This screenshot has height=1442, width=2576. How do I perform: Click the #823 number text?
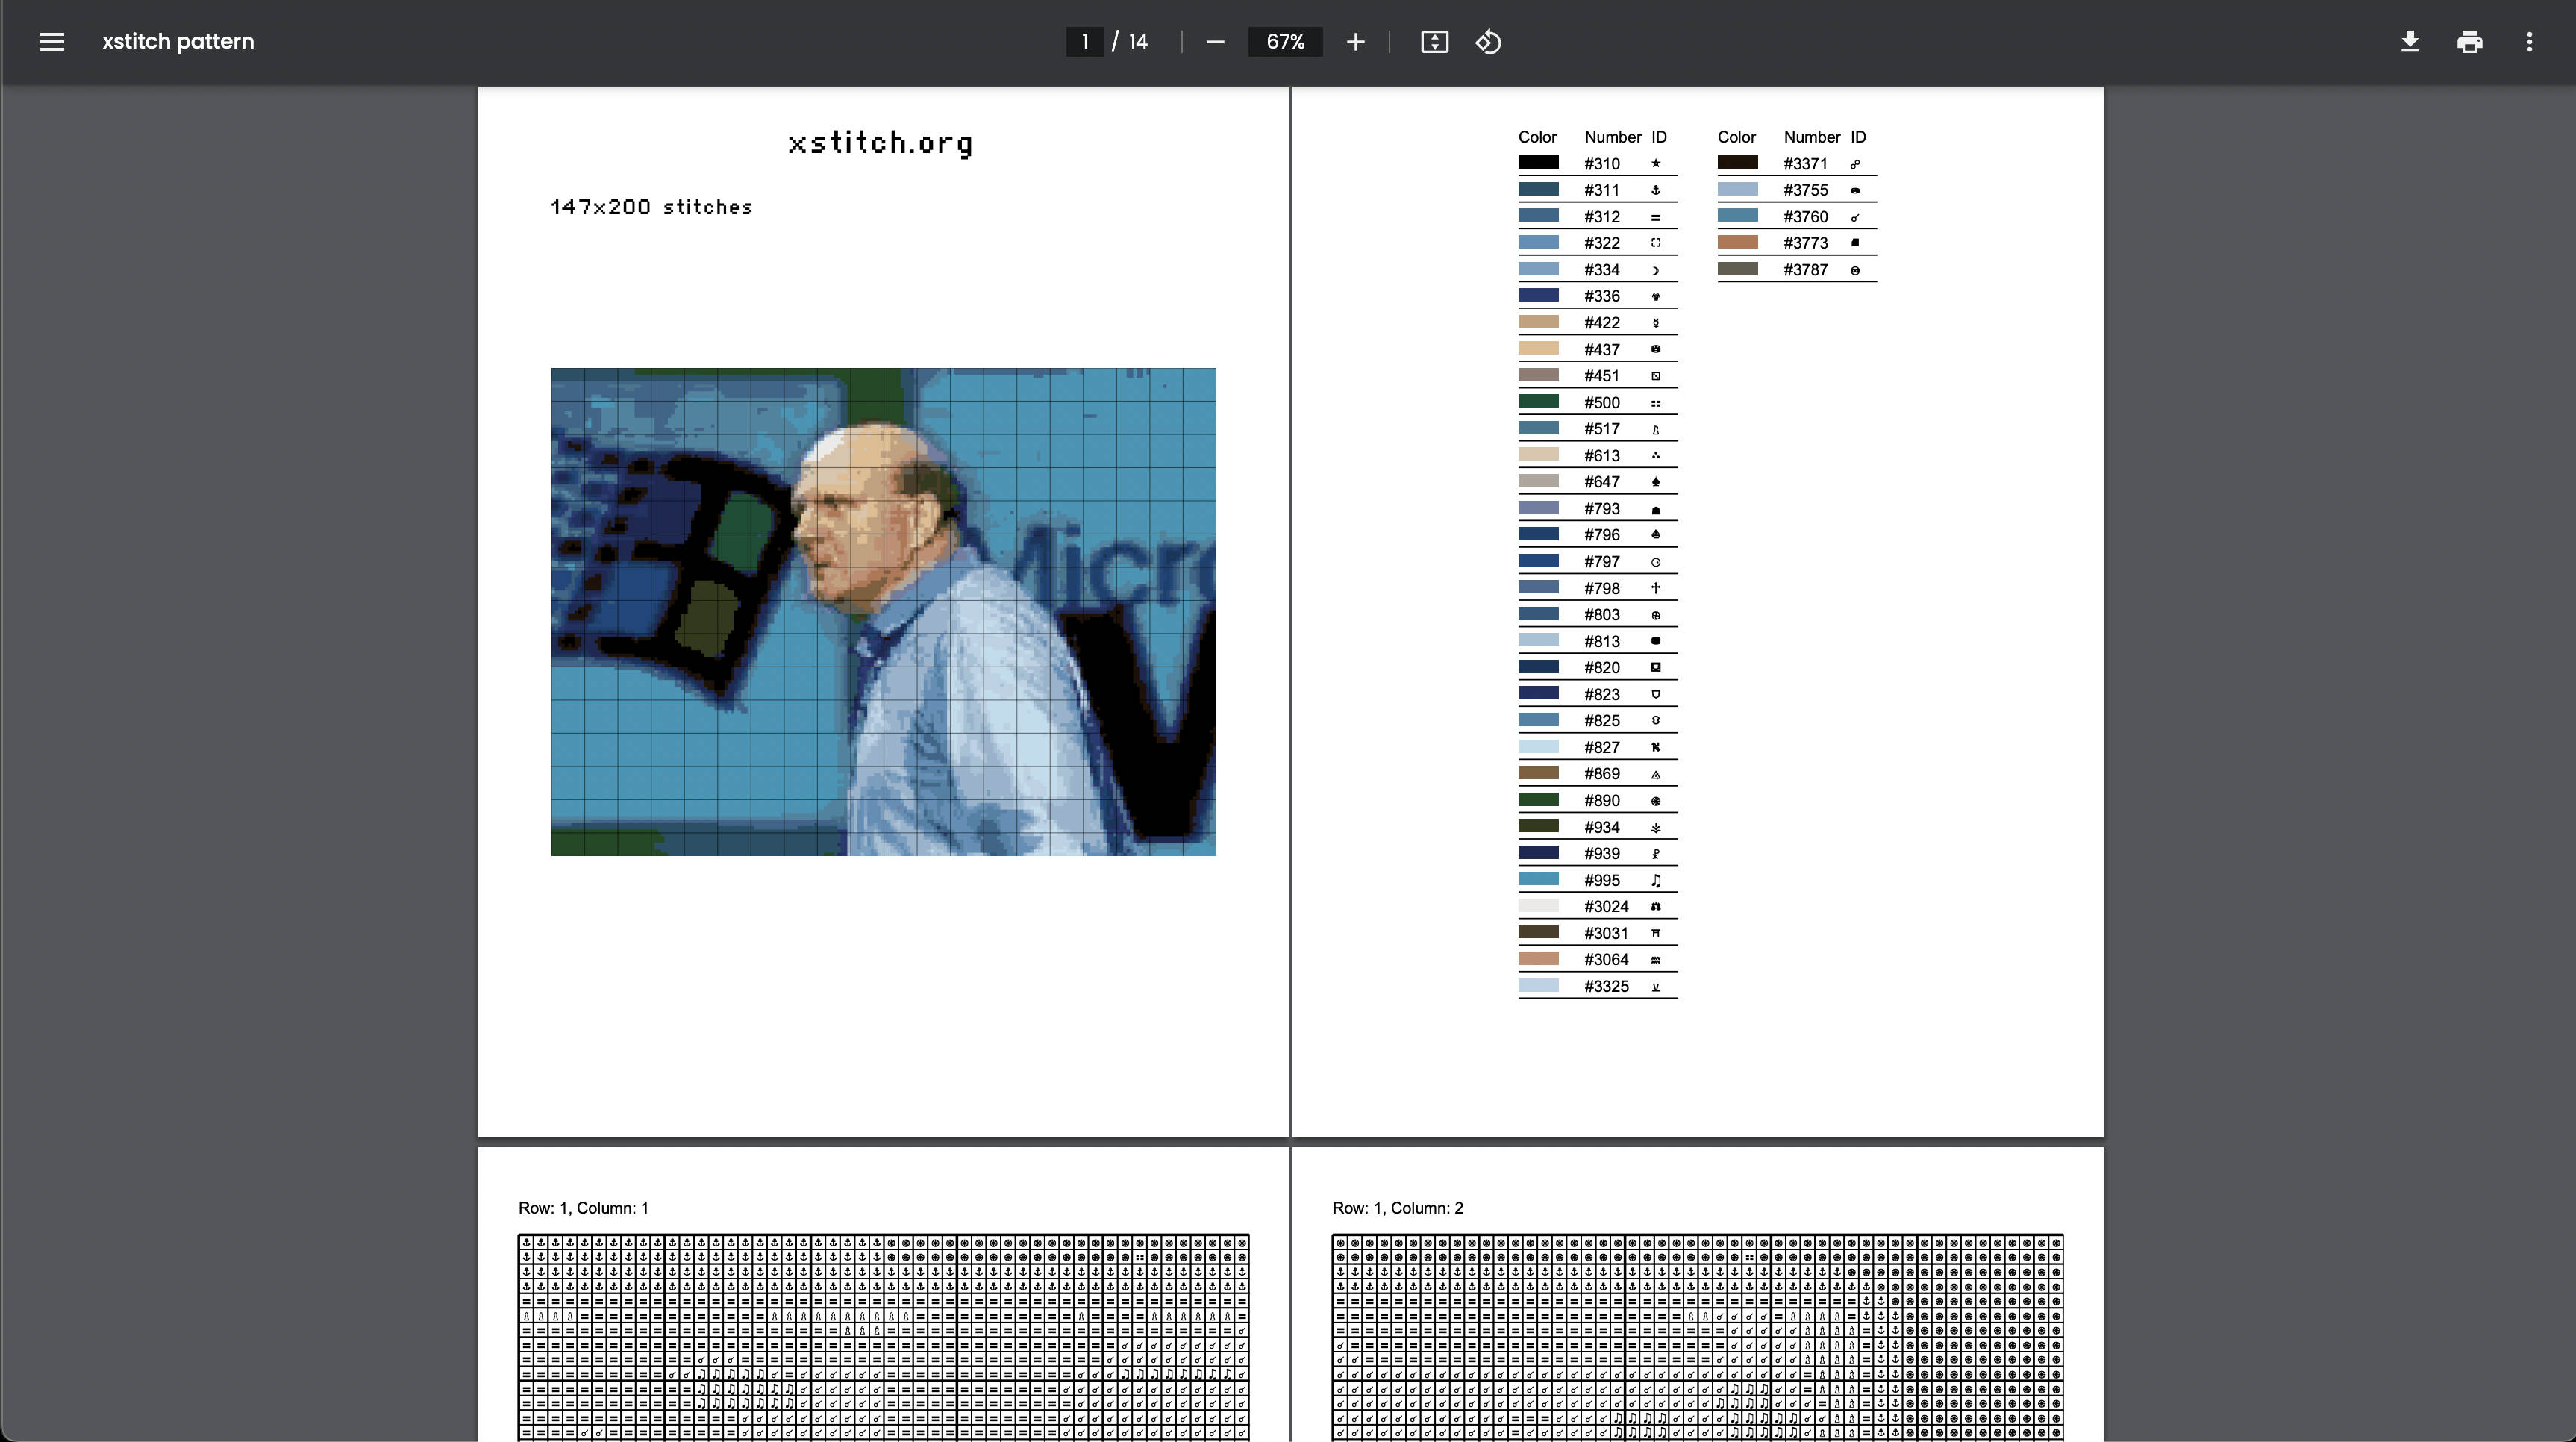(x=1602, y=694)
